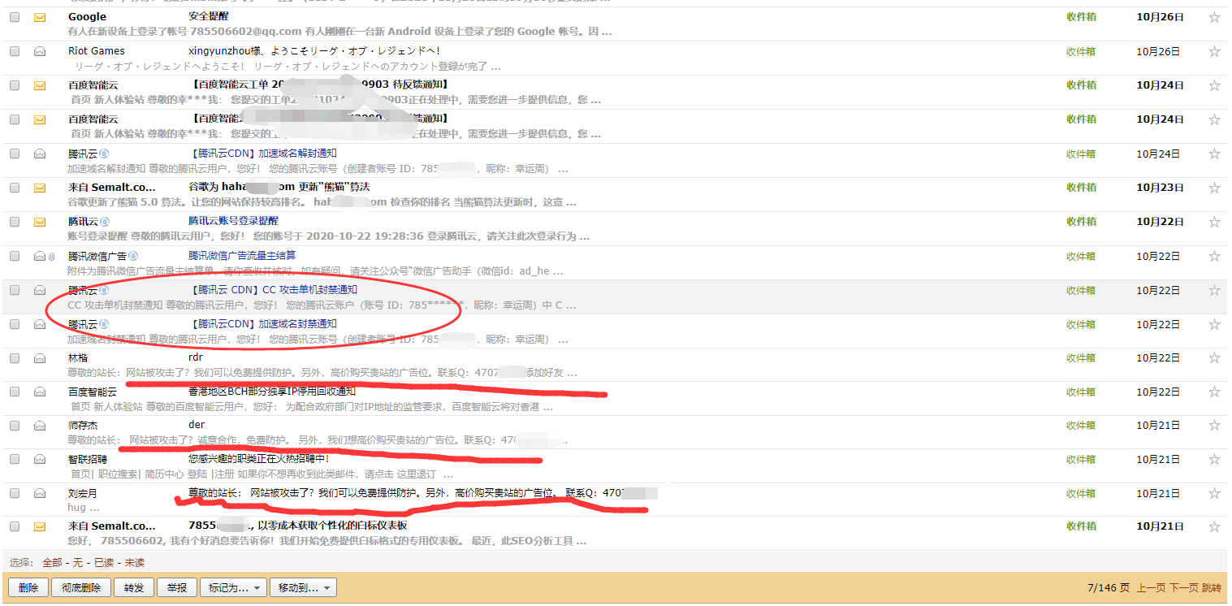Star the Riot Games email

coord(1214,51)
